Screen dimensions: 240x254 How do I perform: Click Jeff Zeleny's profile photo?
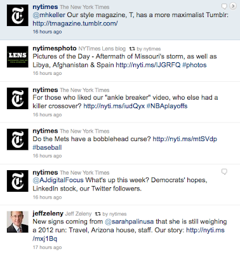(18, 222)
